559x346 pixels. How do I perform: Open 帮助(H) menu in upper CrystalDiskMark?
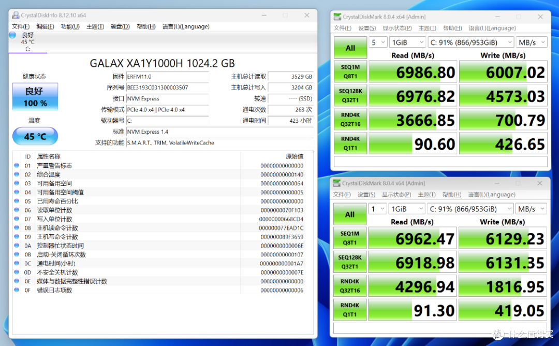(x=452, y=28)
